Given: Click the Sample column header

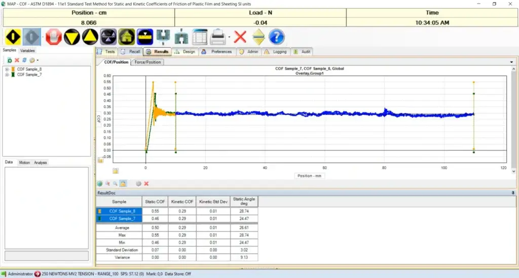Looking at the screenshot, I should click(119, 201).
